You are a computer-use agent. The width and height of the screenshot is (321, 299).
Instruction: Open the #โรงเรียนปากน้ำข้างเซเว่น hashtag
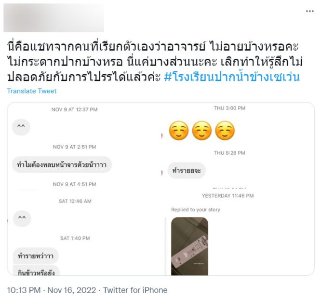[x=232, y=77]
